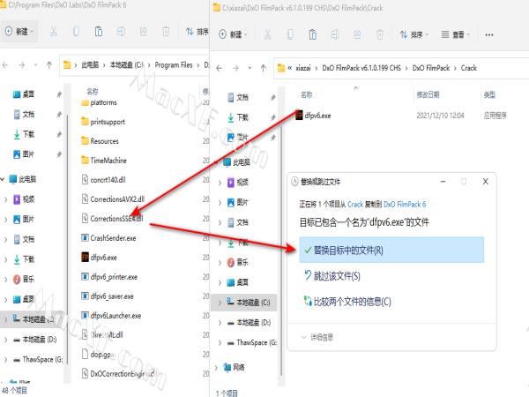Expand Local Disk (C:) in Crack window sidebar

(220, 303)
